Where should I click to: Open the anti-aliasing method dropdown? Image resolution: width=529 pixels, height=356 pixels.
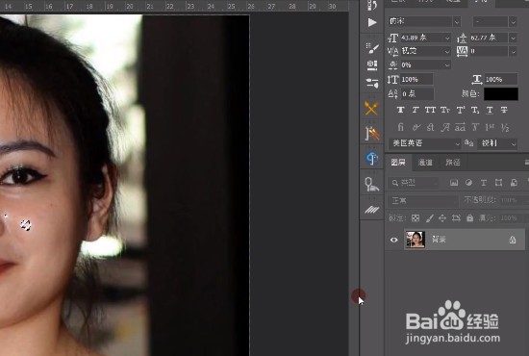tap(496, 143)
